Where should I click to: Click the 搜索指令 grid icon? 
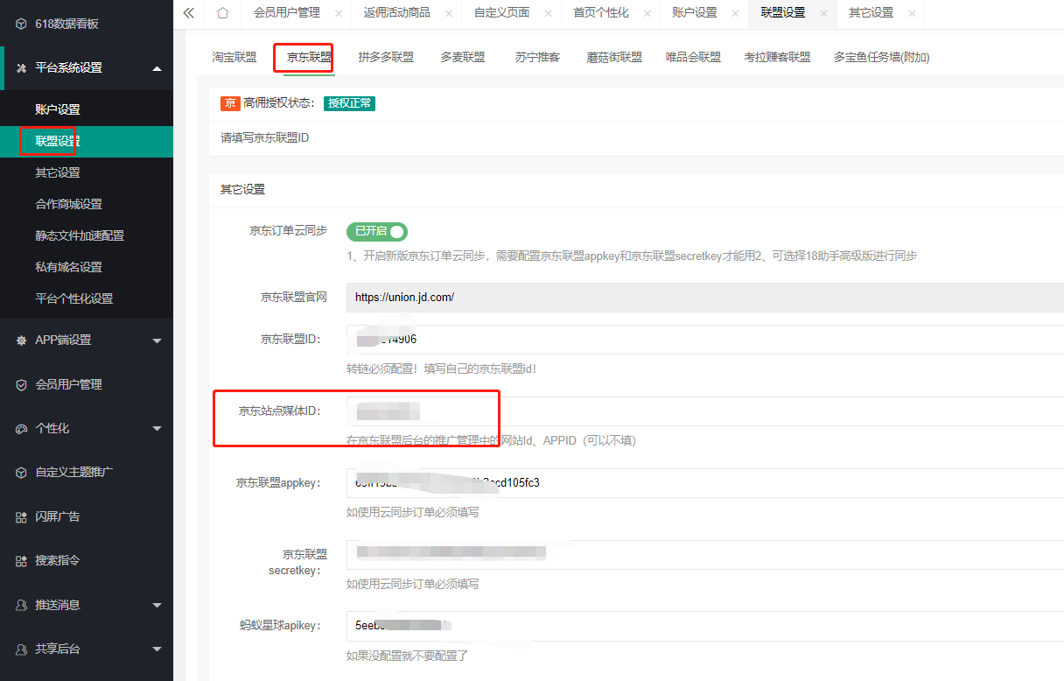click(22, 560)
